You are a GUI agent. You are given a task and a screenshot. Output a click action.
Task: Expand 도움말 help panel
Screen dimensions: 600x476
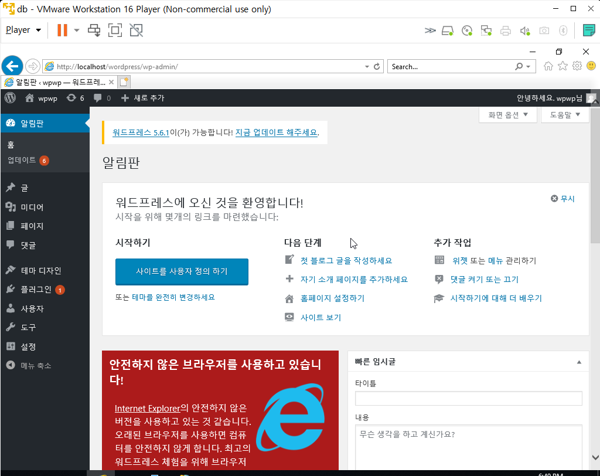click(x=565, y=114)
